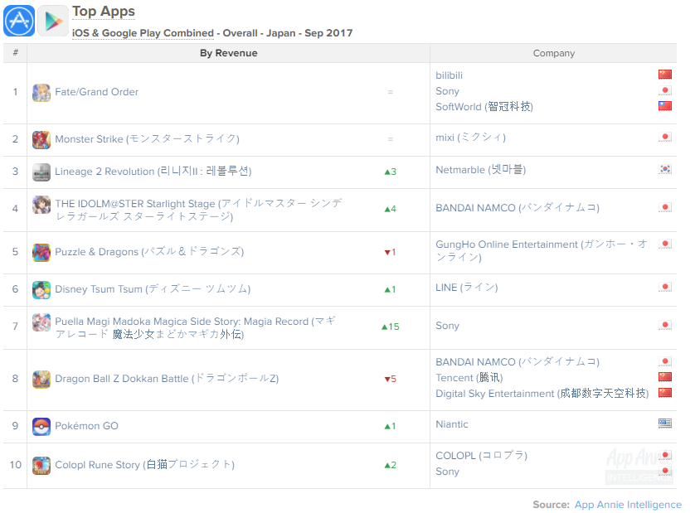This screenshot has height=513, width=695.
Task: Open the Fate/Grand Order app icon
Action: pos(41,93)
